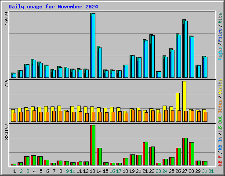The height and width of the screenshot is (176, 225).
Task: Click the day 4 green kB Out bar
Action: point(34,161)
